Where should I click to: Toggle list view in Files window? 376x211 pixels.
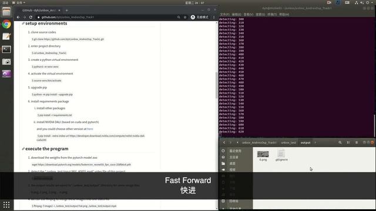point(348,142)
